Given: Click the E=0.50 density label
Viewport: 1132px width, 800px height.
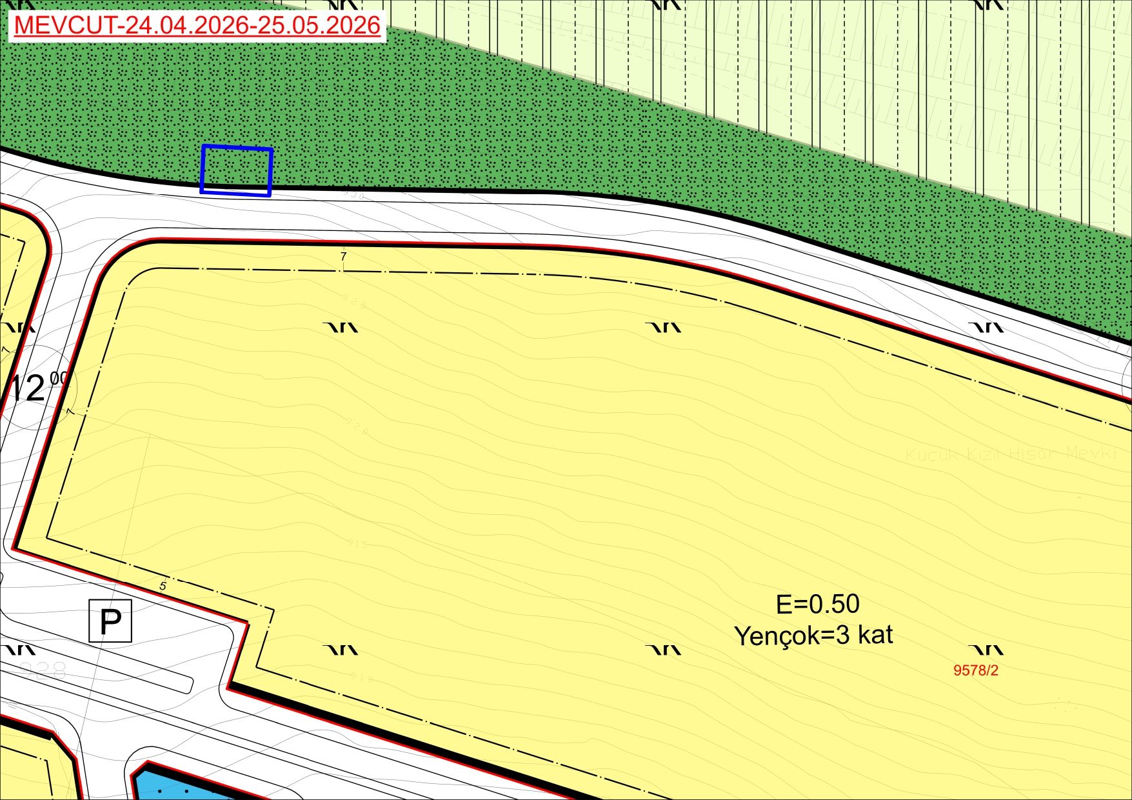Looking at the screenshot, I should (x=817, y=605).
